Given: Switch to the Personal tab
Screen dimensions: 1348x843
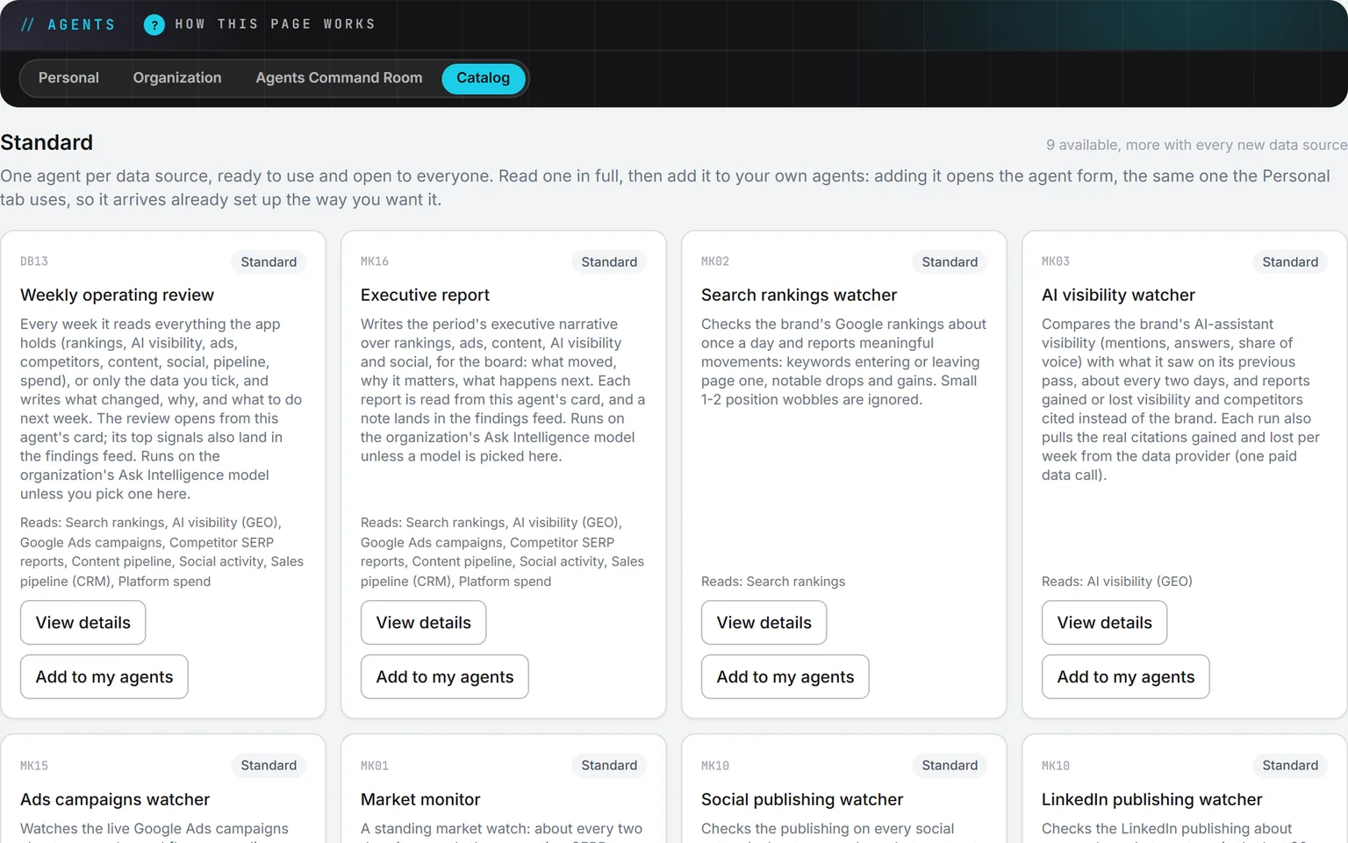Looking at the screenshot, I should [x=68, y=78].
